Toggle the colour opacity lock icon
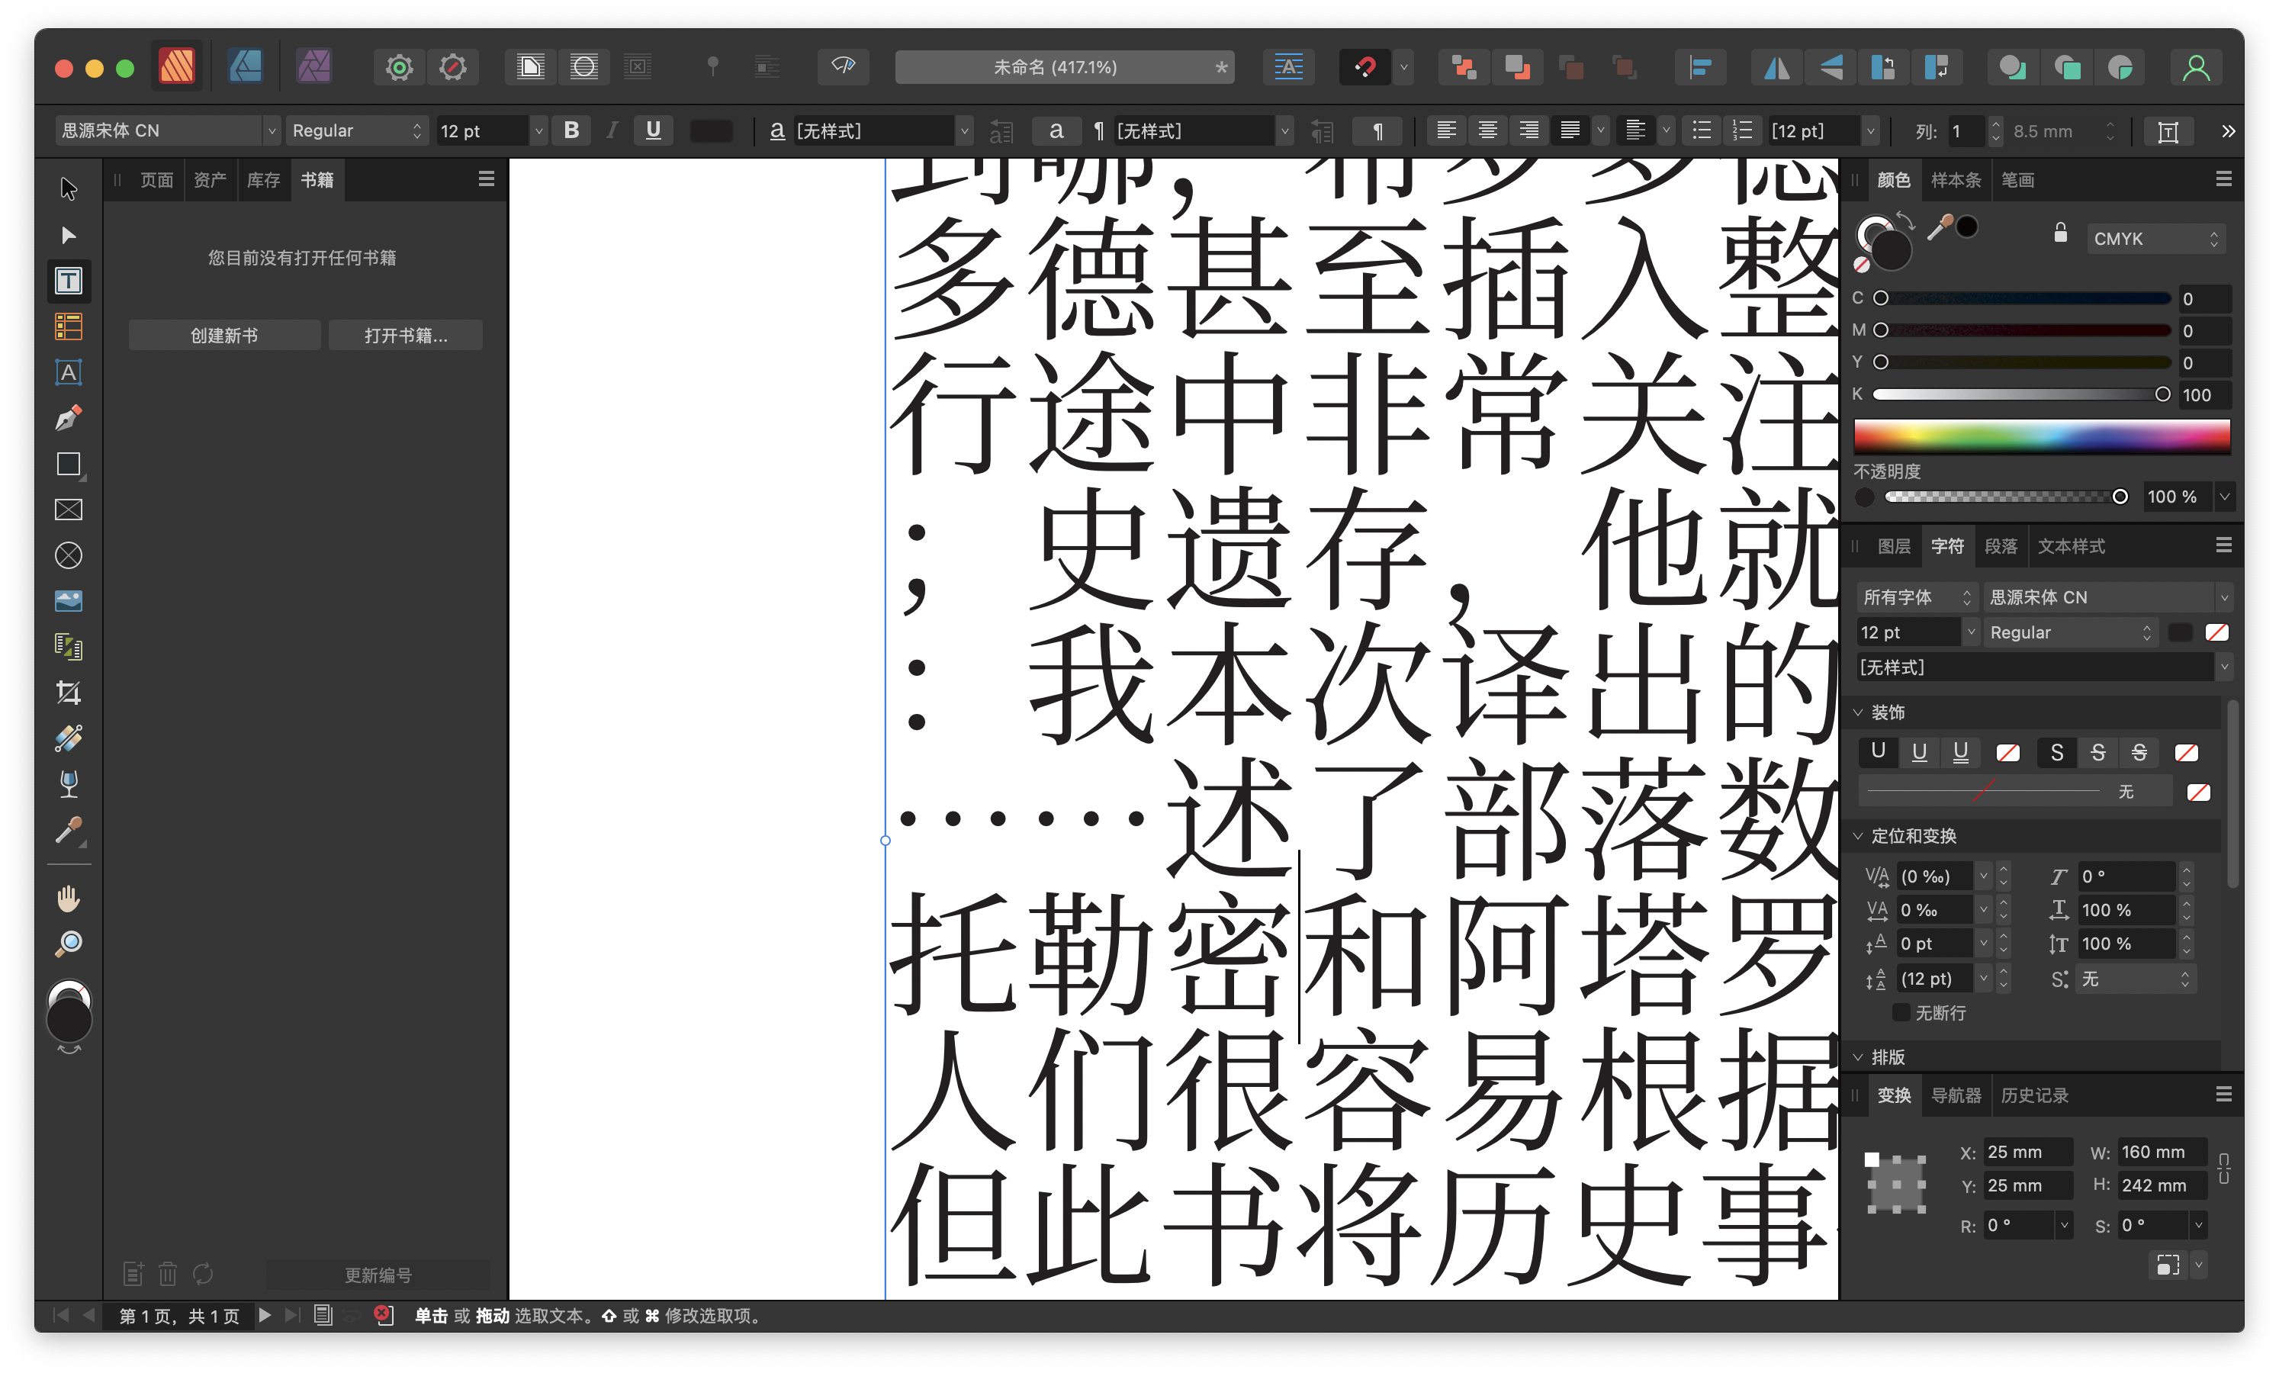This screenshot has width=2279, height=1373. pos(2060,232)
